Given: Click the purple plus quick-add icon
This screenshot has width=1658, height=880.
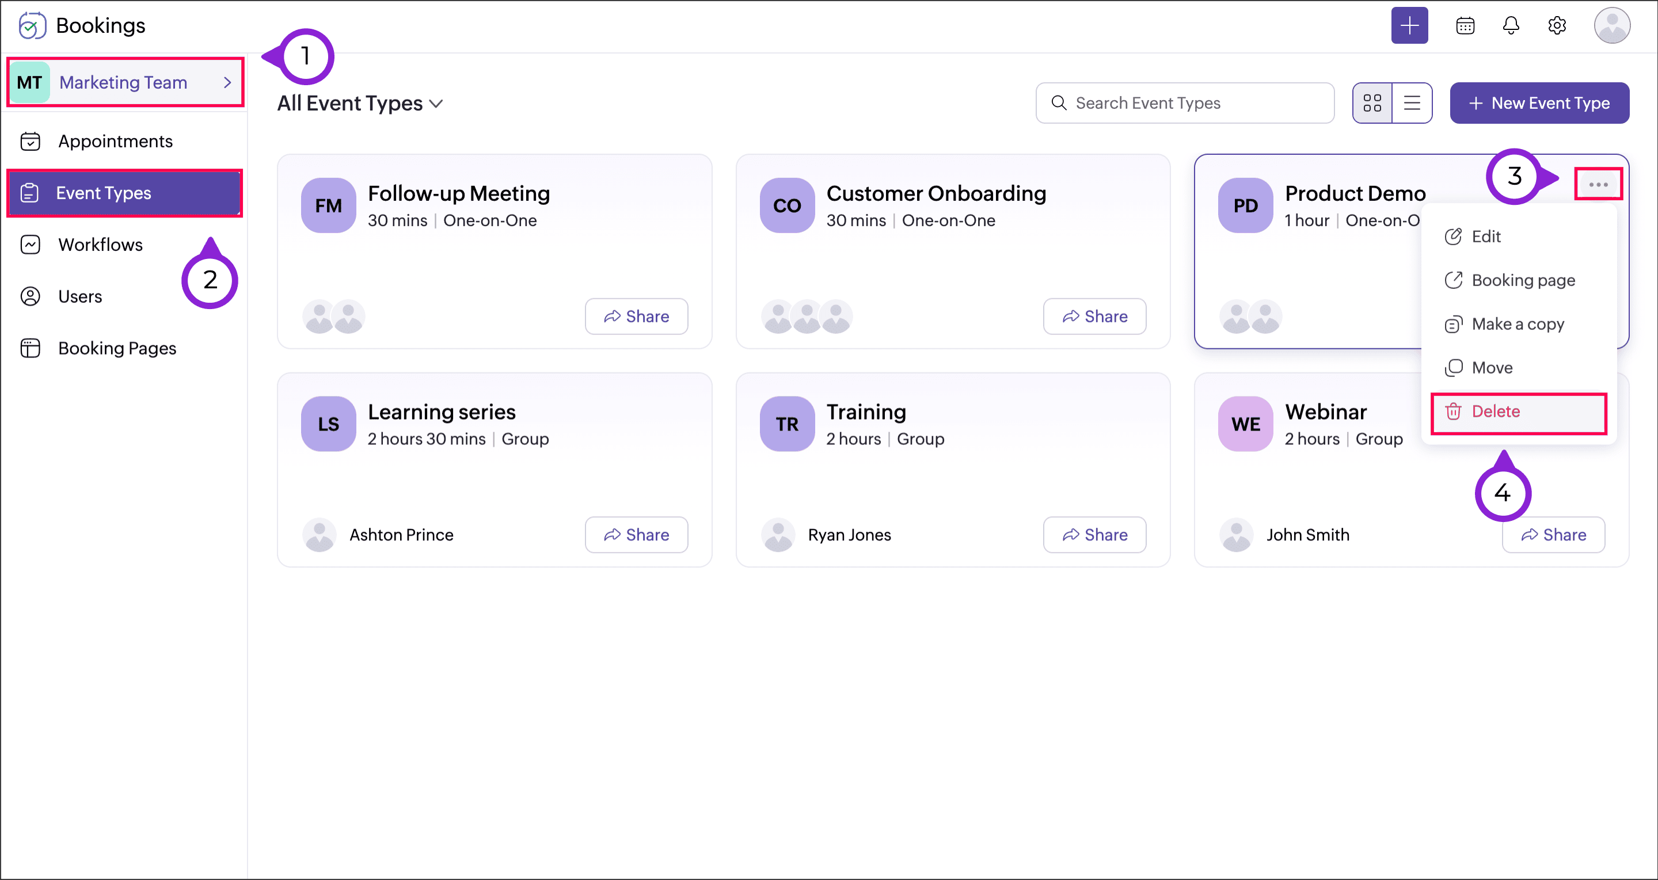Looking at the screenshot, I should point(1409,26).
